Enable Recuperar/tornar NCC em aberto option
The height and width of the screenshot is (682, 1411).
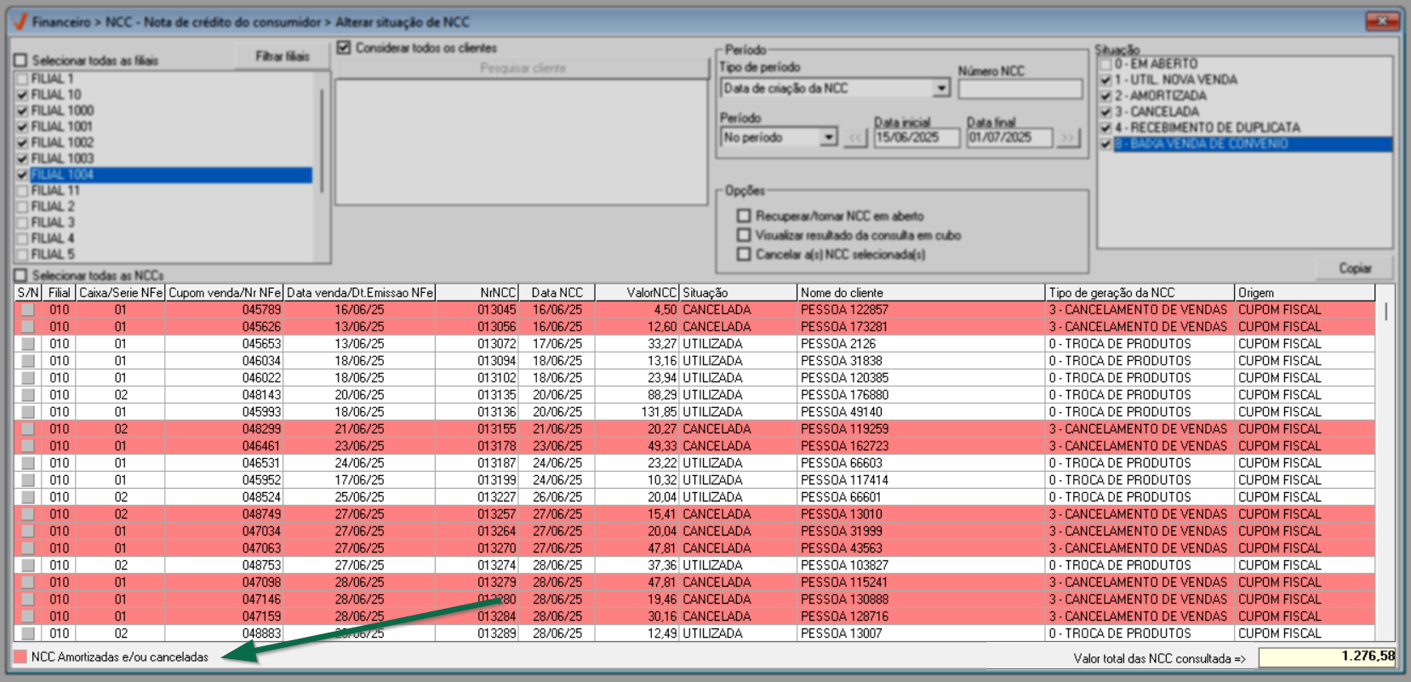click(744, 216)
